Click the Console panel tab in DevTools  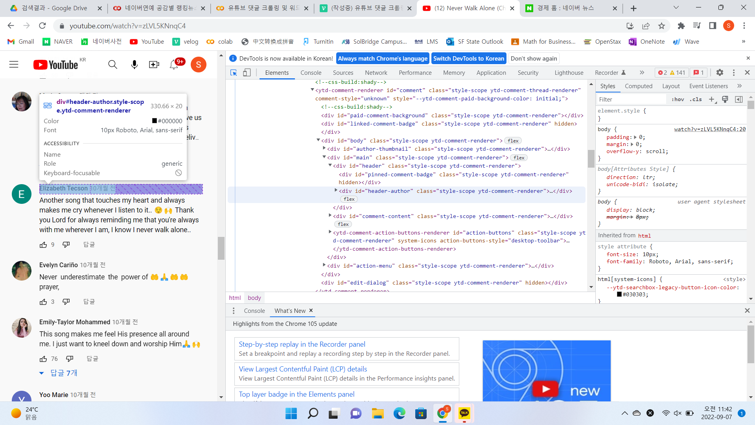[x=311, y=73]
